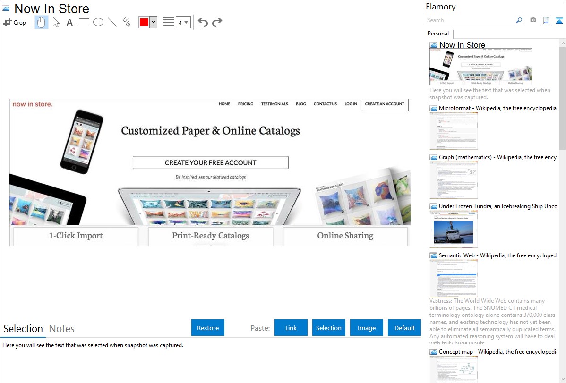Open Concept map snapshot thumbnail
The image size is (566, 383).
[454, 370]
